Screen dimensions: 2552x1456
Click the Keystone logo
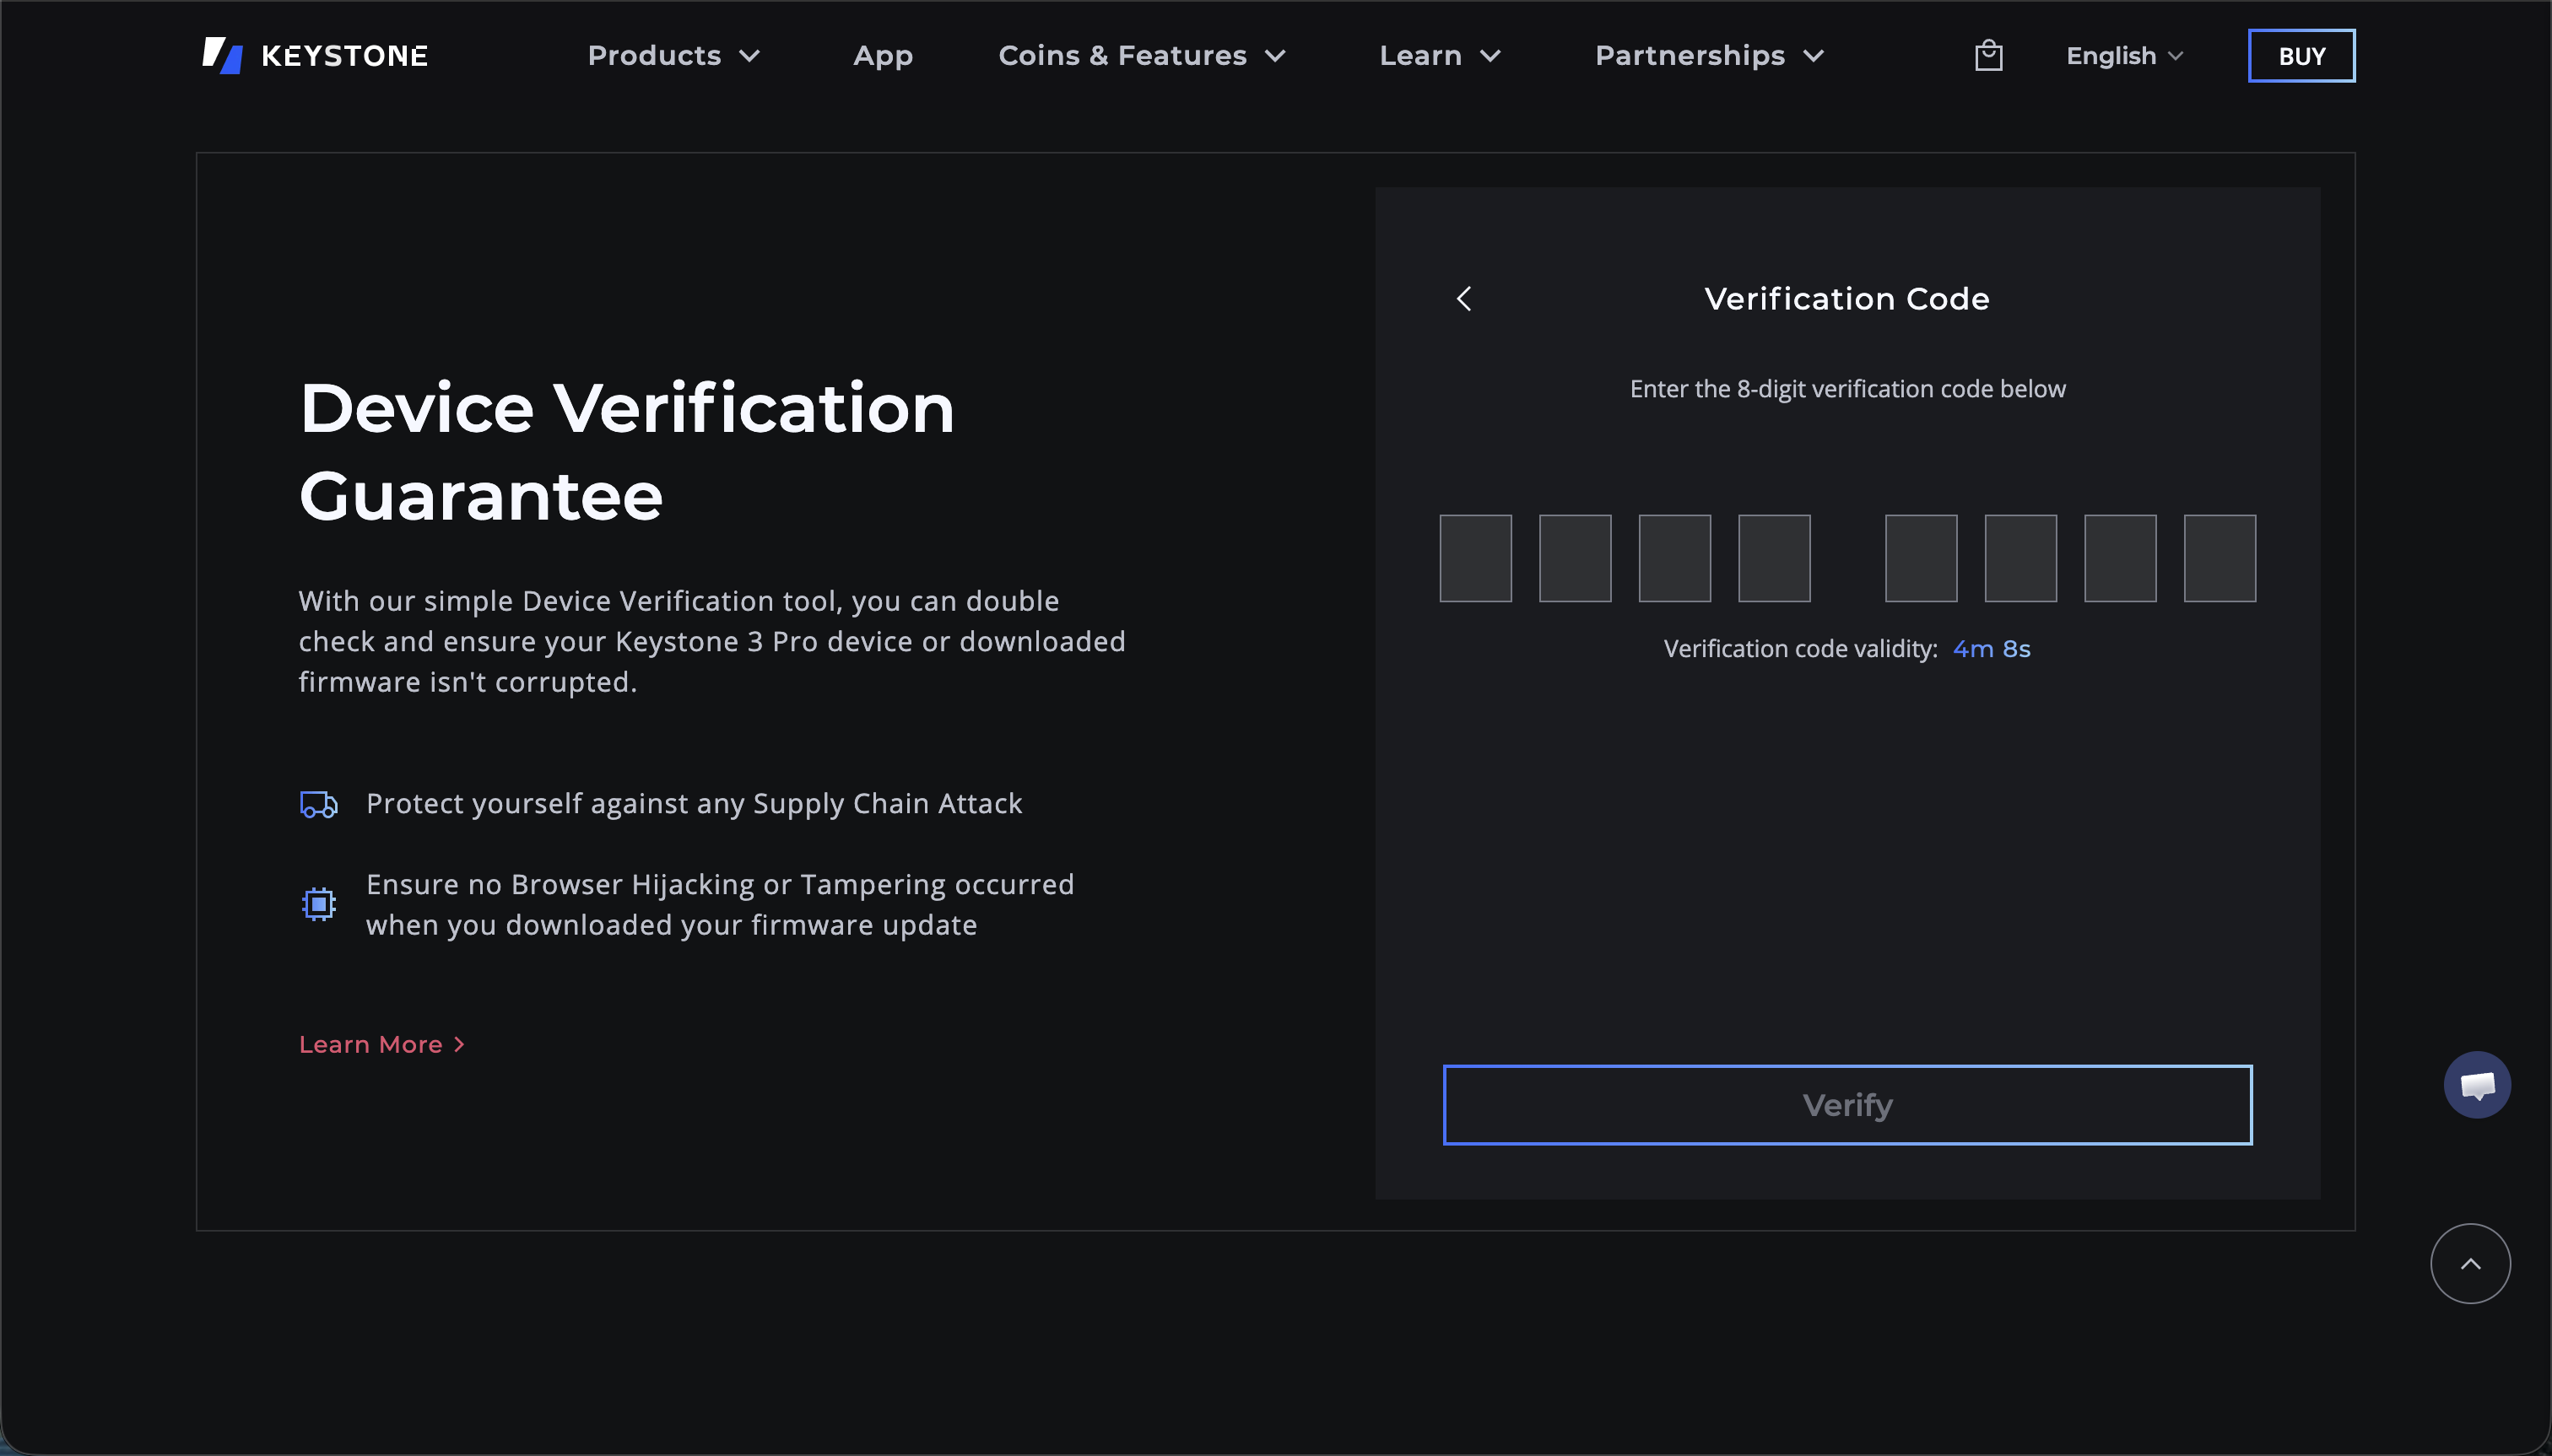tap(314, 55)
